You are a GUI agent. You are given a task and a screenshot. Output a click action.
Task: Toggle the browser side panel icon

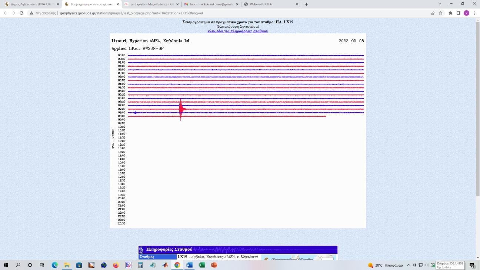click(458, 13)
